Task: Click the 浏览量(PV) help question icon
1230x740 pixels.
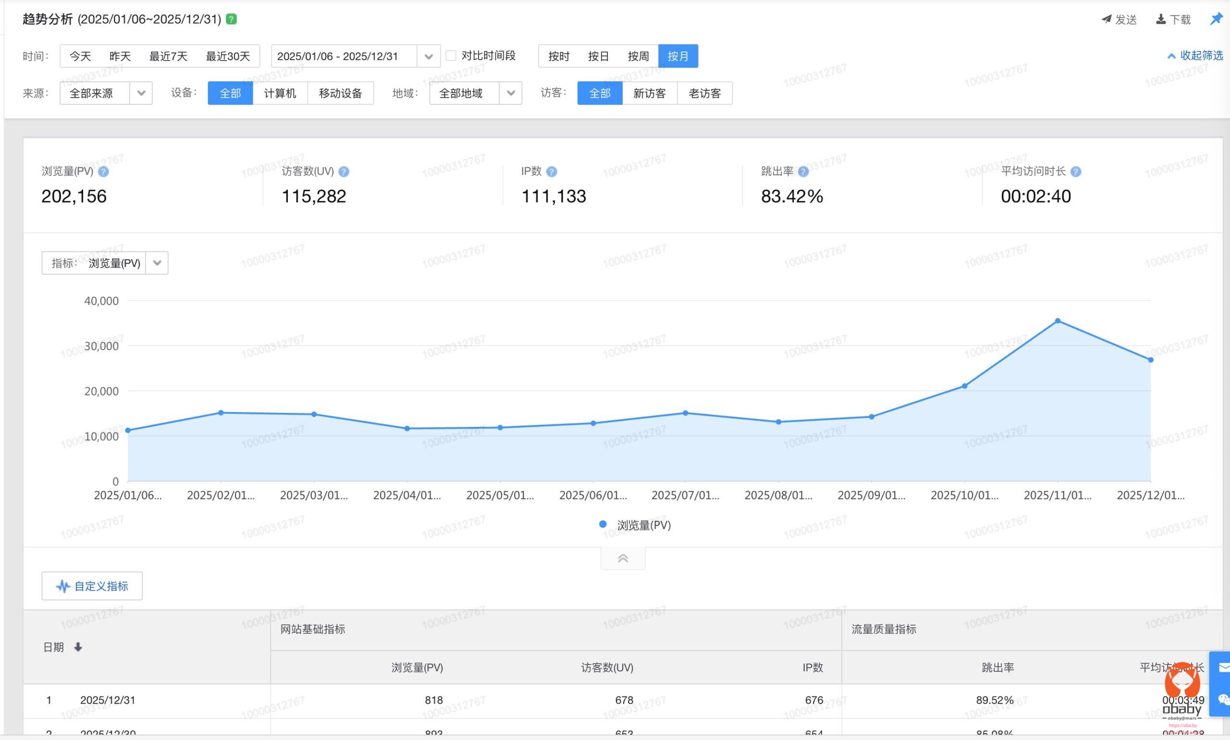Action: pyautogui.click(x=103, y=171)
